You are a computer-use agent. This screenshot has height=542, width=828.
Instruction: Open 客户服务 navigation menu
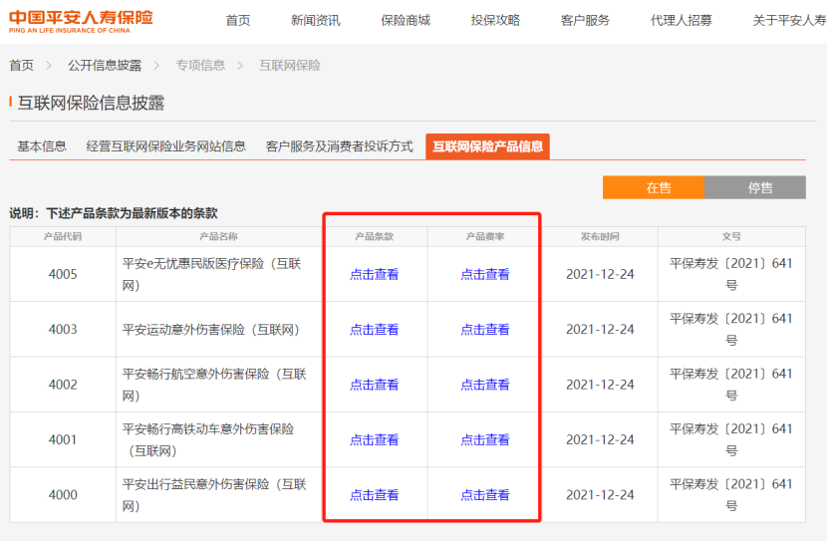[585, 21]
